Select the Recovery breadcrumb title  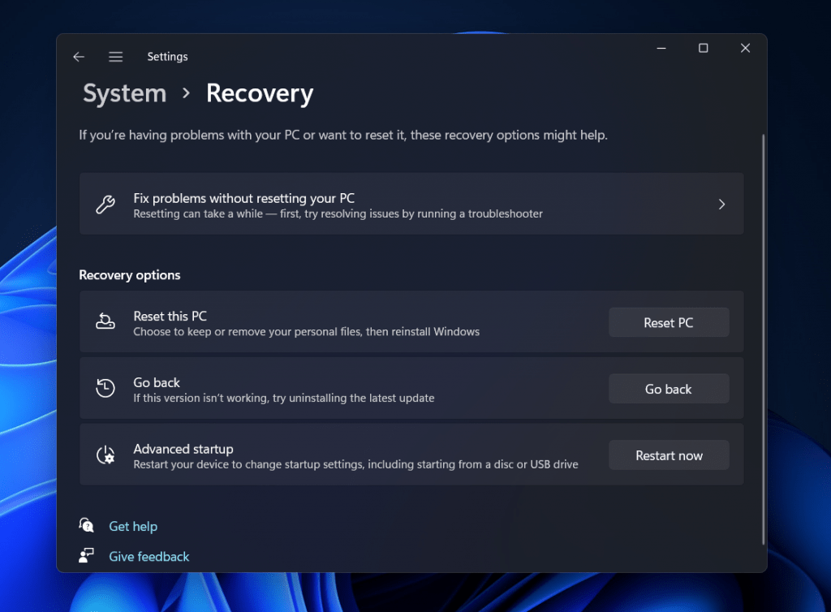[259, 93]
